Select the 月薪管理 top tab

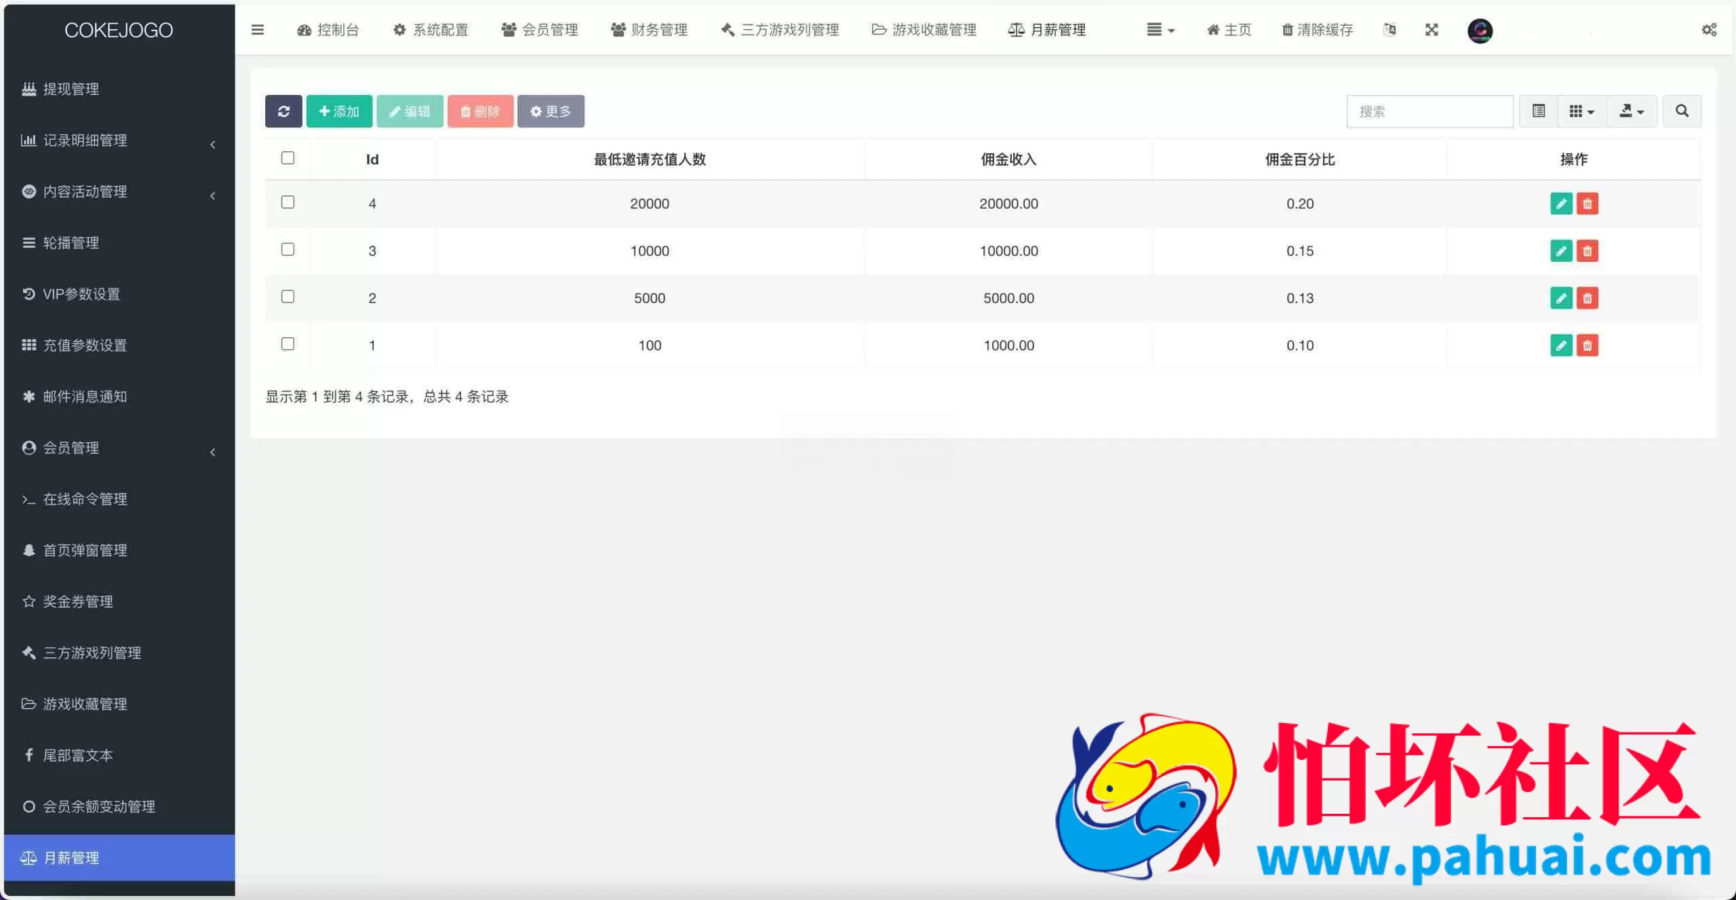[x=1047, y=30]
